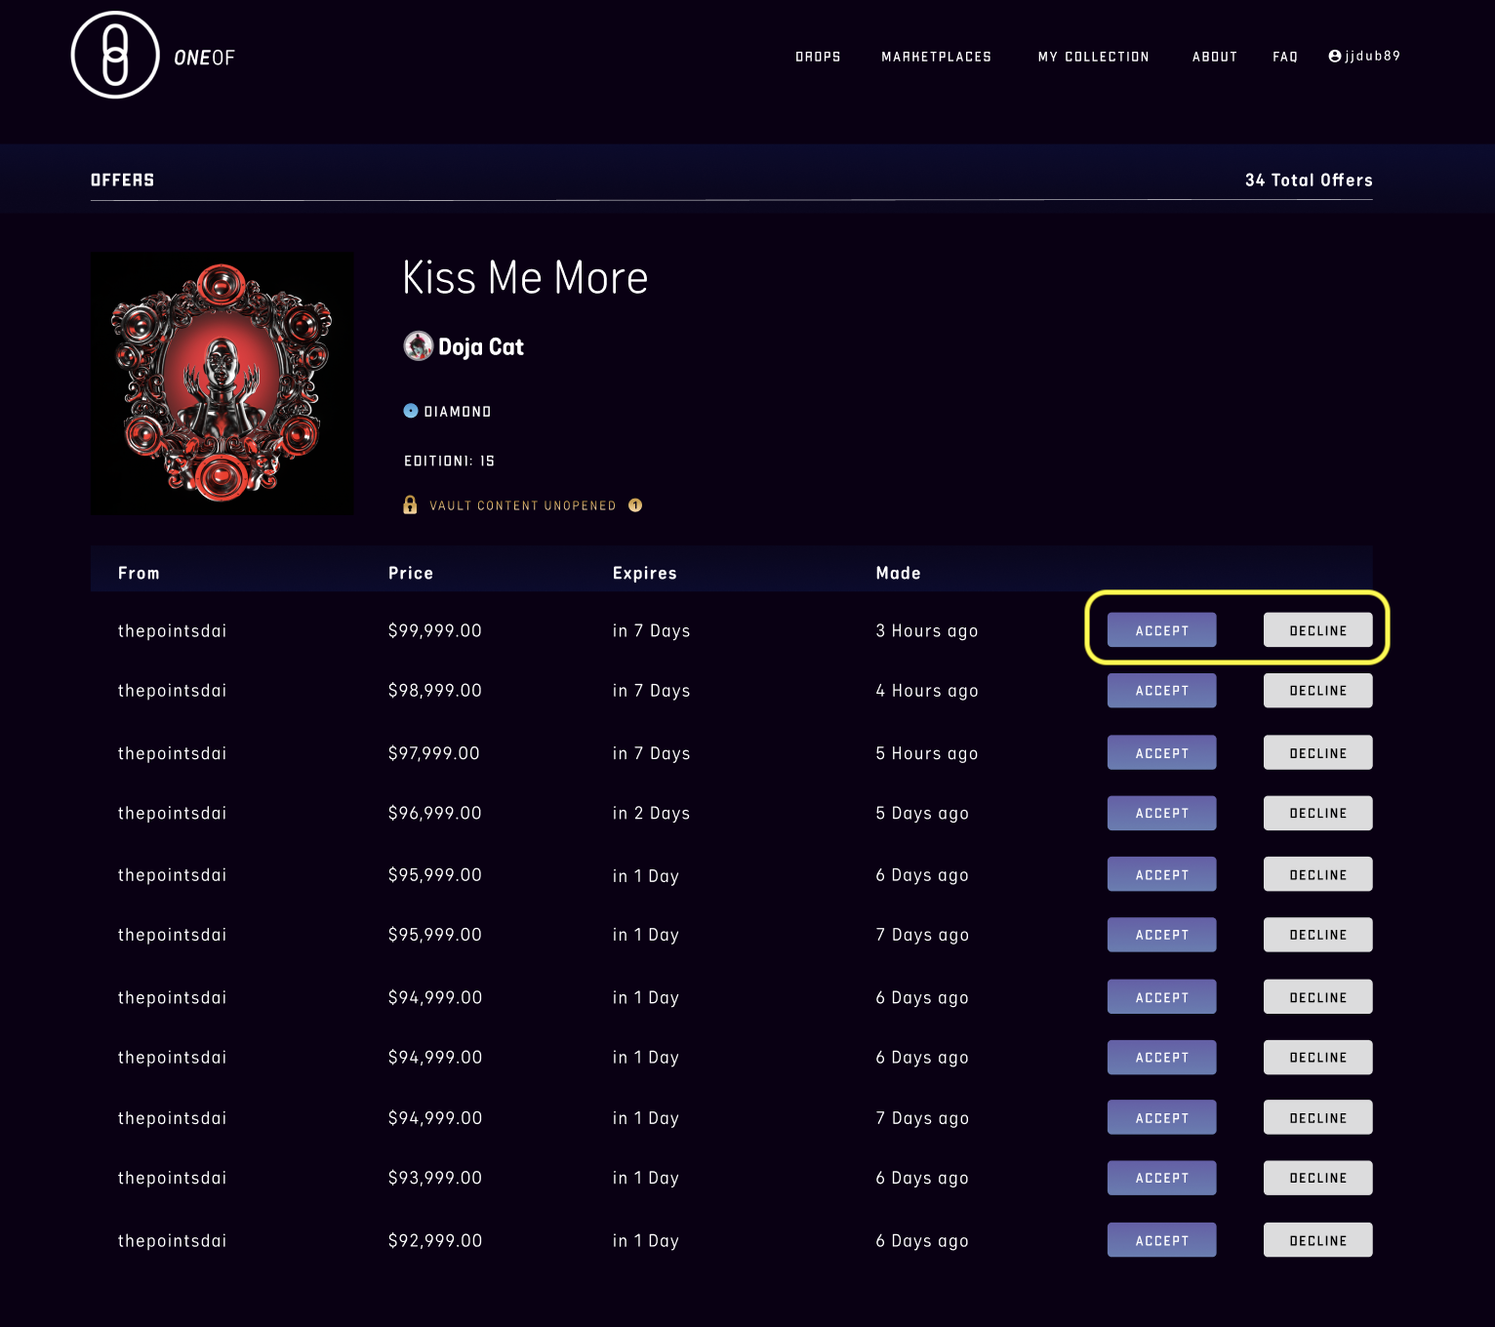Click the Kiss Me More album artwork
The image size is (1495, 1327).
tap(222, 383)
